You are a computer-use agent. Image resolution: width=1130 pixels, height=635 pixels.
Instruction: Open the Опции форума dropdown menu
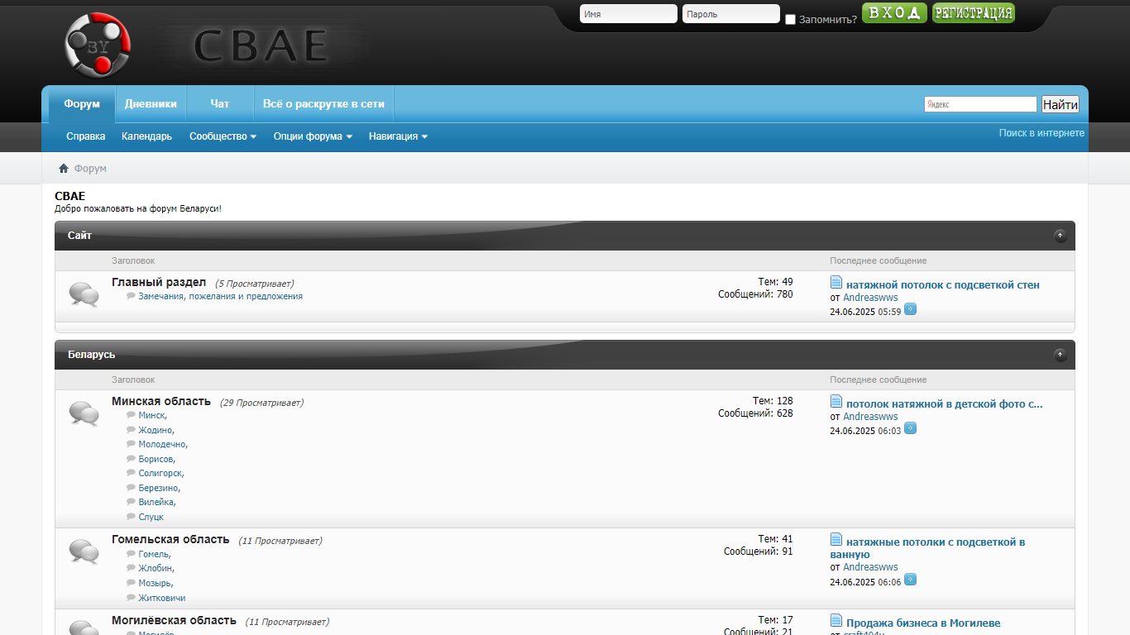coord(313,136)
